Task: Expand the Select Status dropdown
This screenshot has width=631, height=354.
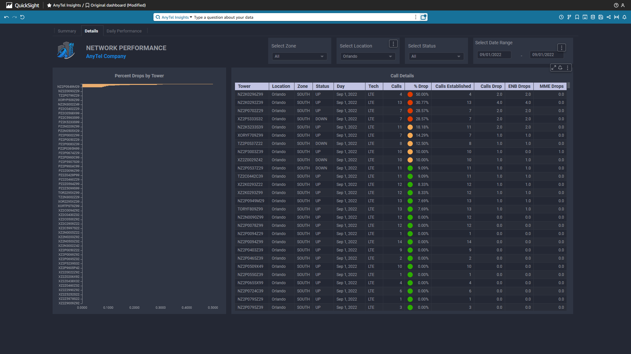Action: click(436, 56)
